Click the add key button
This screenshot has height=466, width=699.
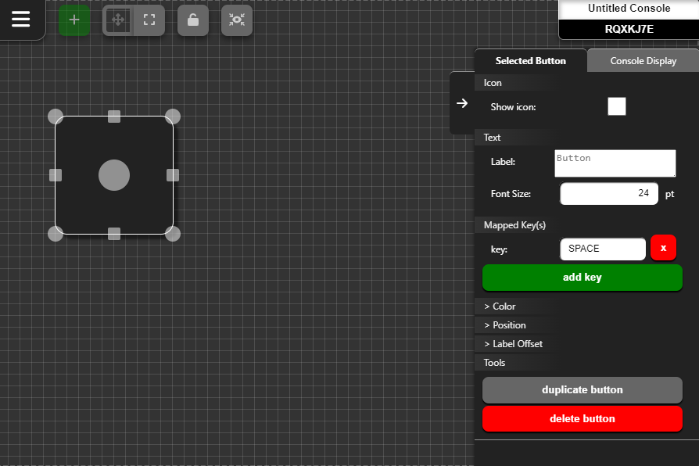582,278
